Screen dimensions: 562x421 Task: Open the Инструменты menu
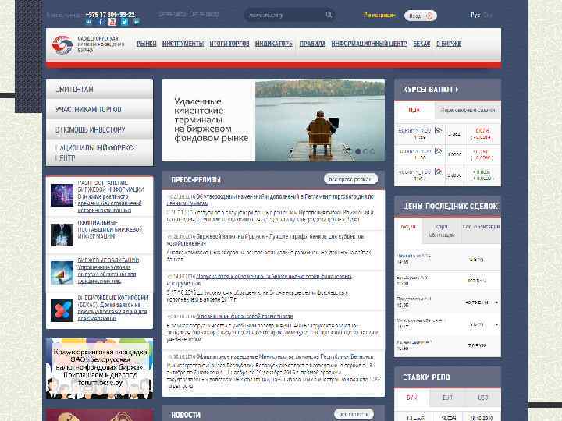pyautogui.click(x=183, y=44)
